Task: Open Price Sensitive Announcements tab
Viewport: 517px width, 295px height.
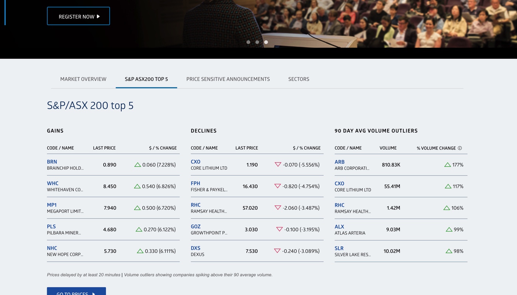Action: pos(228,79)
